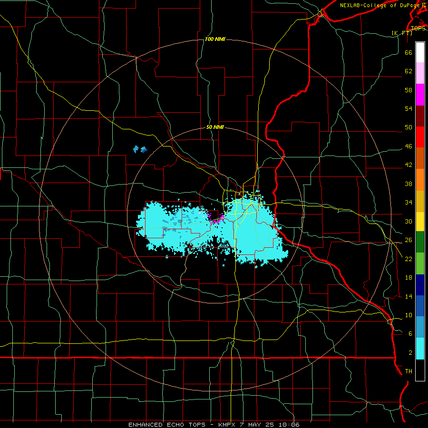Screen dimensions: 428x428
Task: Click legend value "66"
Action: coord(409,52)
